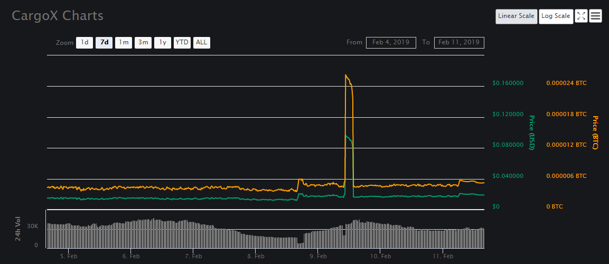Screen dimensions: 609x264
Task: Set zoom to 1m
Action: click(x=124, y=42)
